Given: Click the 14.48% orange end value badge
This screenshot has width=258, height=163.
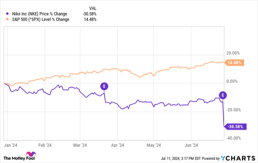Looking at the screenshot, I should click(234, 63).
